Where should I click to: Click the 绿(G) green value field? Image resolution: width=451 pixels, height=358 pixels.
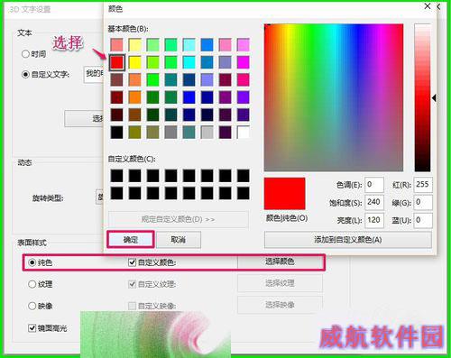[x=423, y=202]
